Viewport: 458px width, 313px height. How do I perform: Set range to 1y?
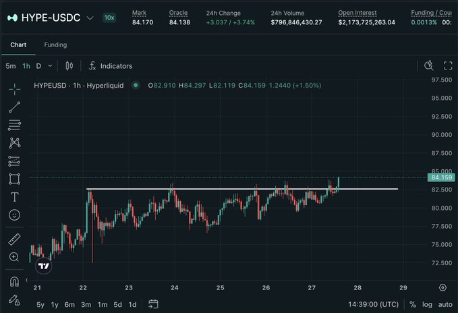[x=55, y=304]
